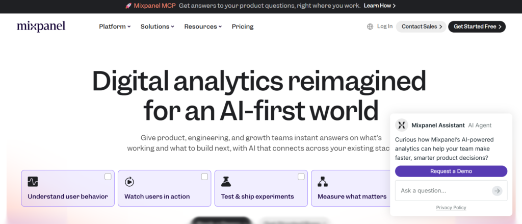The height and width of the screenshot is (224, 522).
Task: Click the flask icon on Test & ship experiments
Action: point(226,181)
